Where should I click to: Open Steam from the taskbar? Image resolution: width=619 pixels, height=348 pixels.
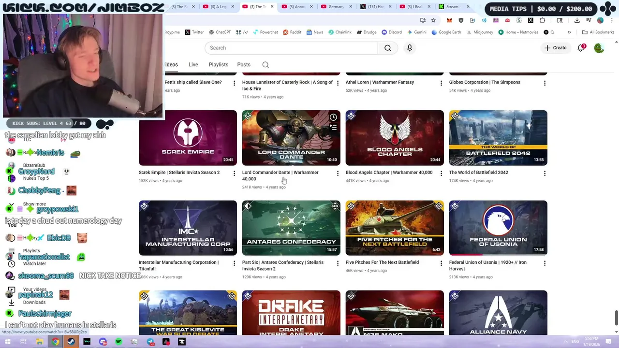click(x=71, y=342)
